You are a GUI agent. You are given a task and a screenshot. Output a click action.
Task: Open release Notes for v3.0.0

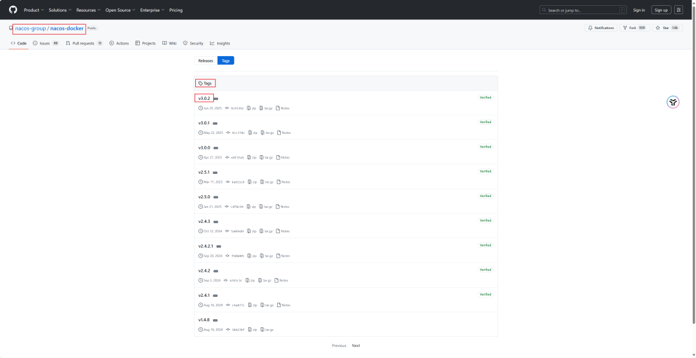pyautogui.click(x=283, y=158)
